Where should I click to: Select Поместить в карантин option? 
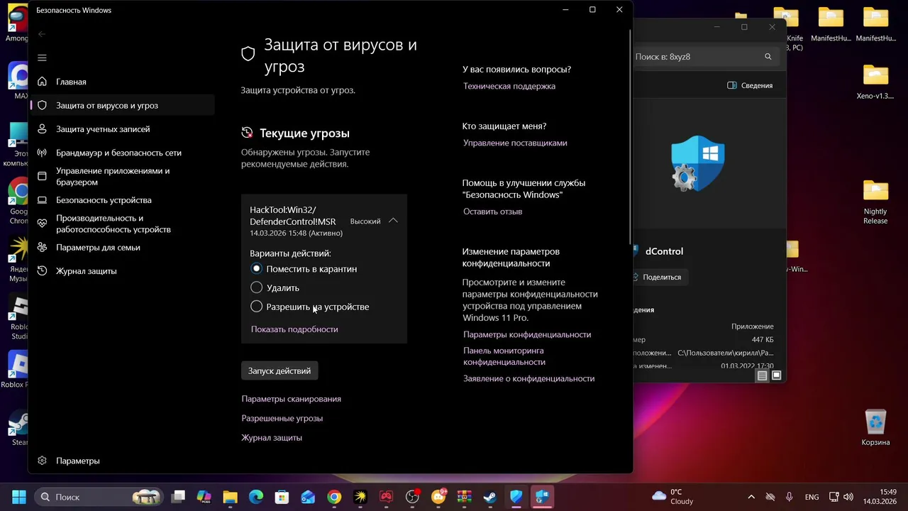tap(304, 269)
